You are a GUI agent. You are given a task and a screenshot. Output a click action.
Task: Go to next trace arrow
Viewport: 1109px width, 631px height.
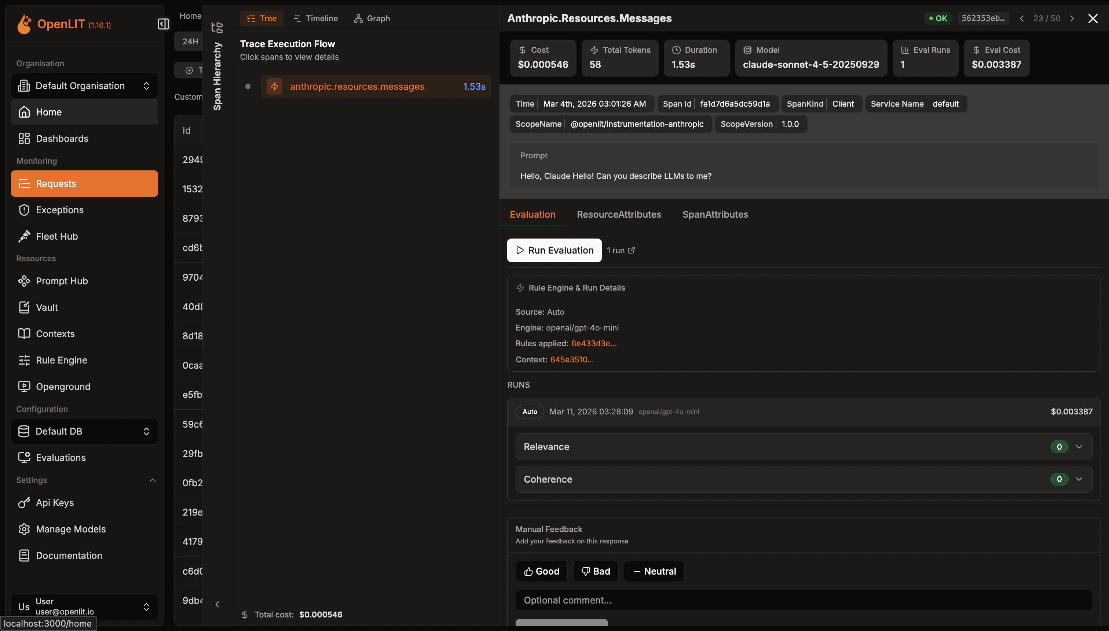[x=1072, y=18]
